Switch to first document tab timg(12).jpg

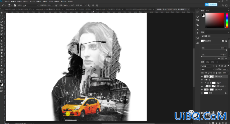(x=19, y=9)
